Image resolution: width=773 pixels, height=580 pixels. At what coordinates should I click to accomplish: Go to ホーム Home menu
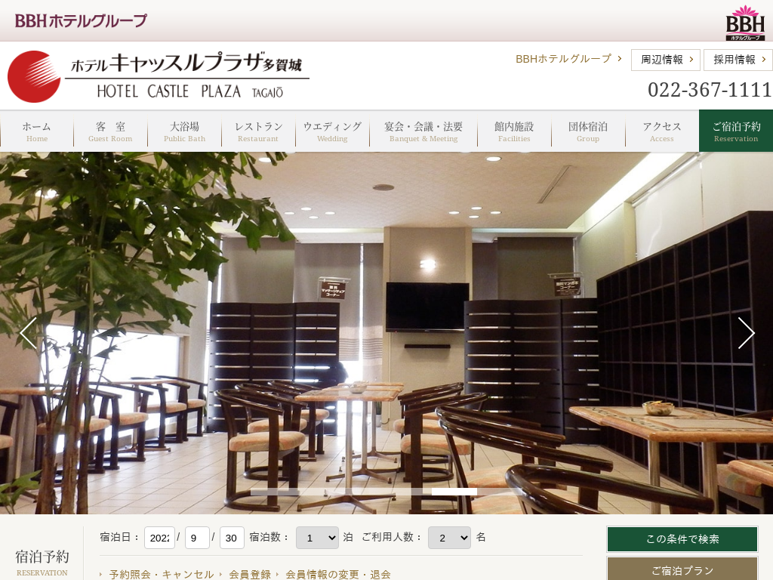tap(37, 131)
